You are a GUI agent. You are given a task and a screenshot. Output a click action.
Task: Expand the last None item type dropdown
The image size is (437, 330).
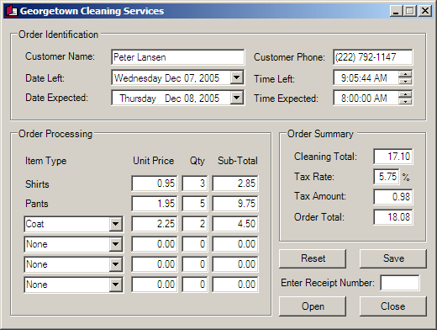click(115, 285)
